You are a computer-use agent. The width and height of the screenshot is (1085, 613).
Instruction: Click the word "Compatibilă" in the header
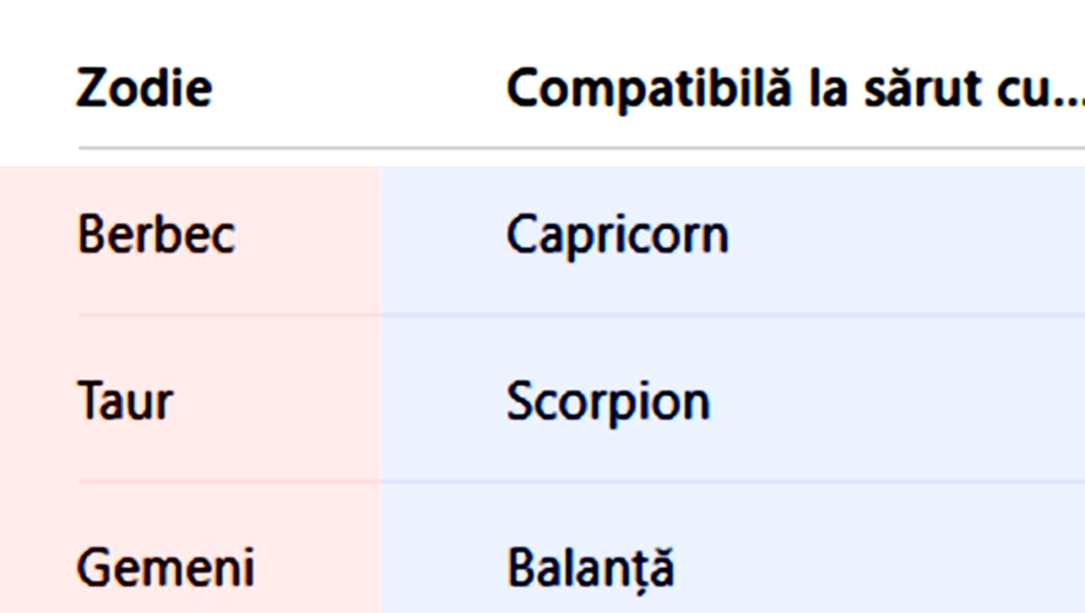(x=648, y=89)
